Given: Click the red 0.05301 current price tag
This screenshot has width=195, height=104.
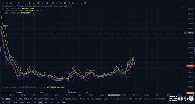Looking at the screenshot, I should (190, 66).
